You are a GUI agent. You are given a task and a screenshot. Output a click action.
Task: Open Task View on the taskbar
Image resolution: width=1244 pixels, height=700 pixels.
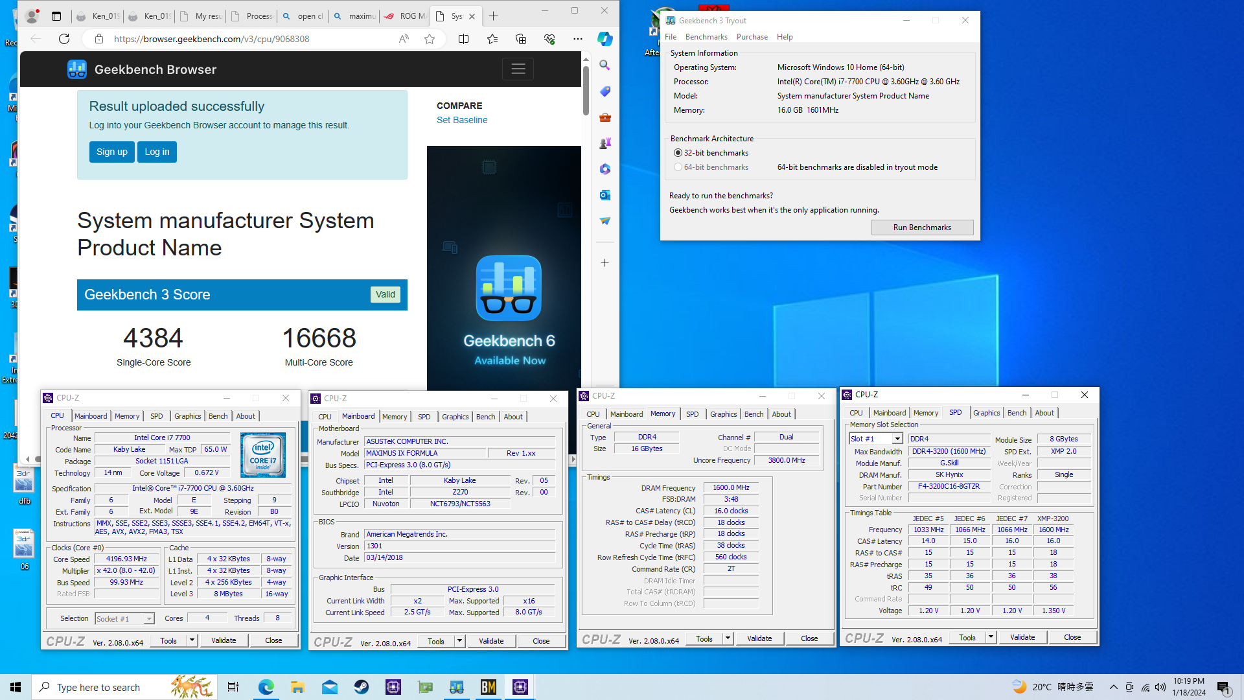(x=233, y=687)
